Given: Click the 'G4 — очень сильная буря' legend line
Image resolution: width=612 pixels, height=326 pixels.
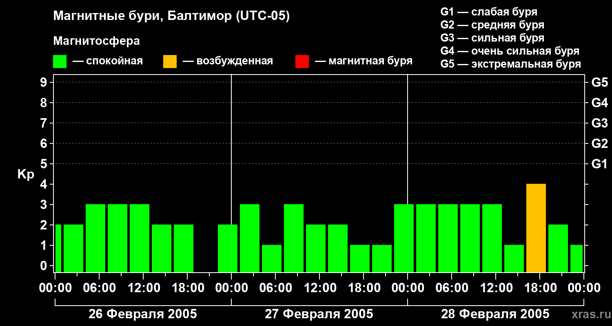Looking at the screenshot, I should click(510, 51).
